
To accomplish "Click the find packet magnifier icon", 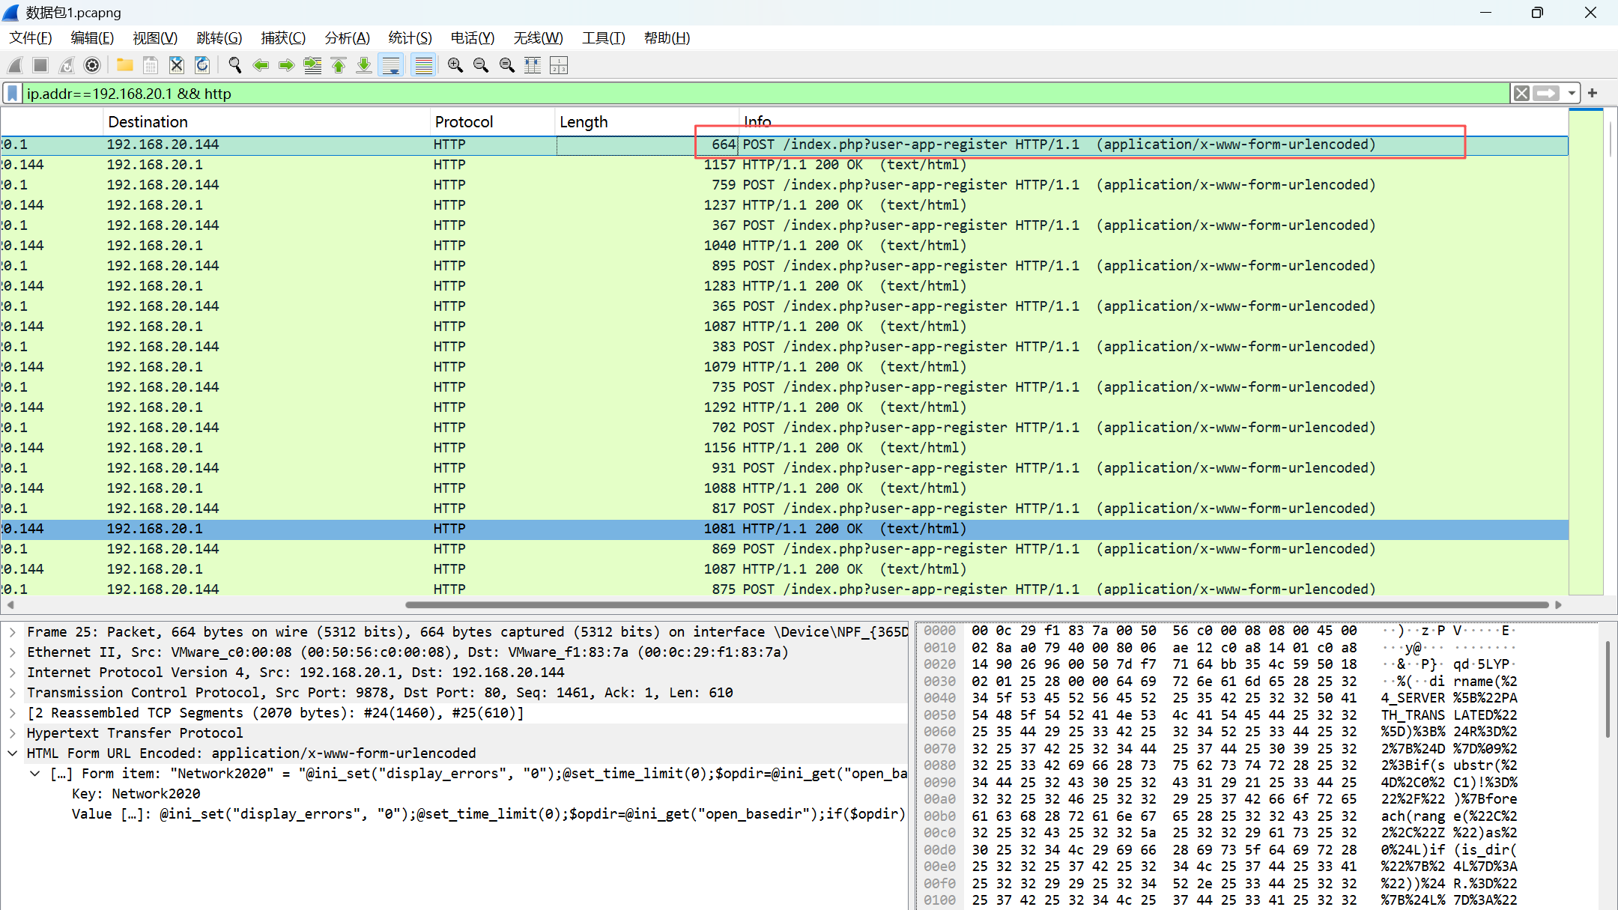I will pos(234,66).
